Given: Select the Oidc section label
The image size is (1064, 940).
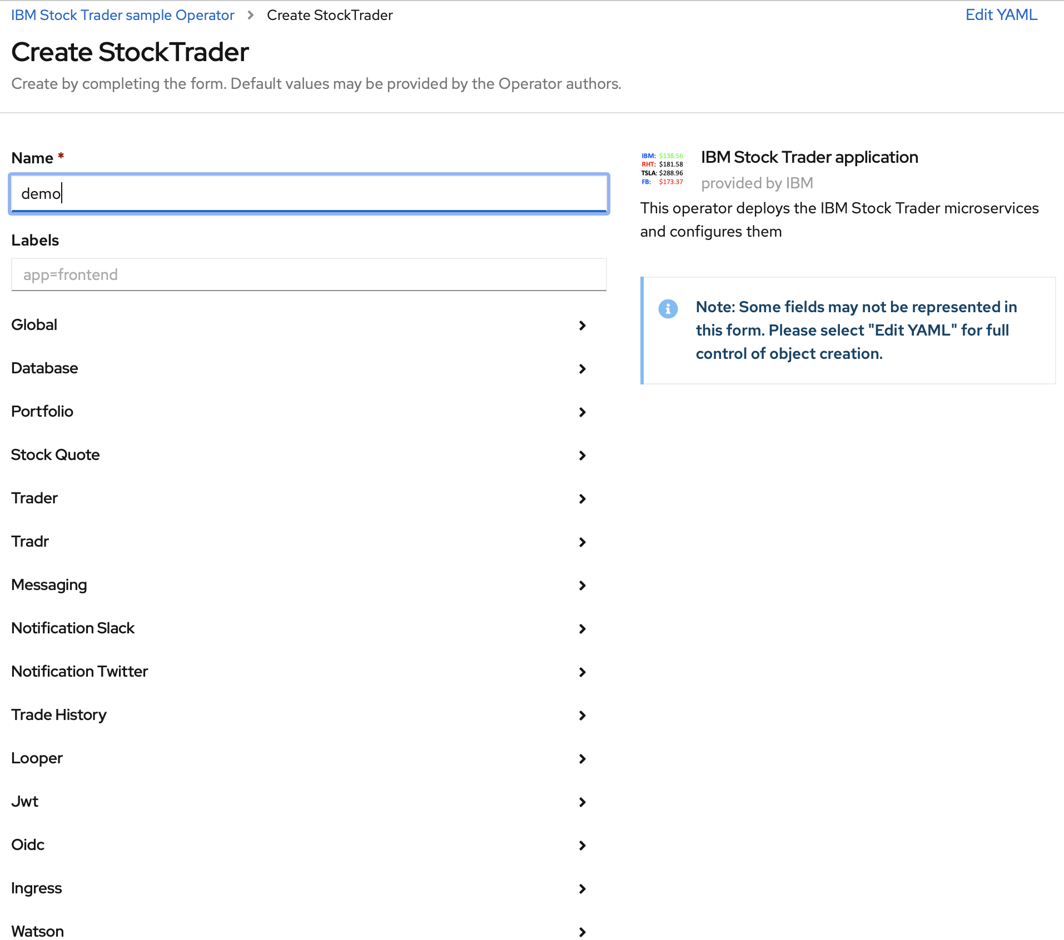Looking at the screenshot, I should 28,844.
